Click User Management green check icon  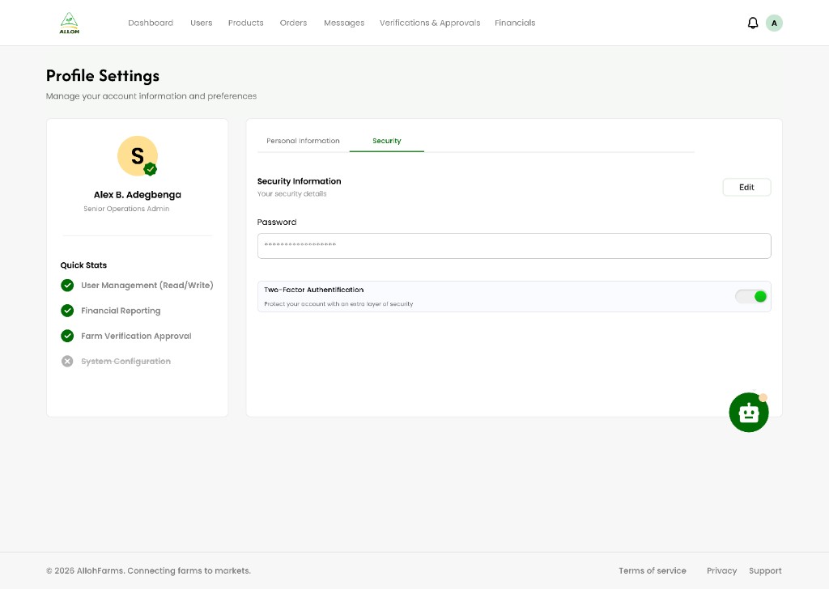(67, 286)
